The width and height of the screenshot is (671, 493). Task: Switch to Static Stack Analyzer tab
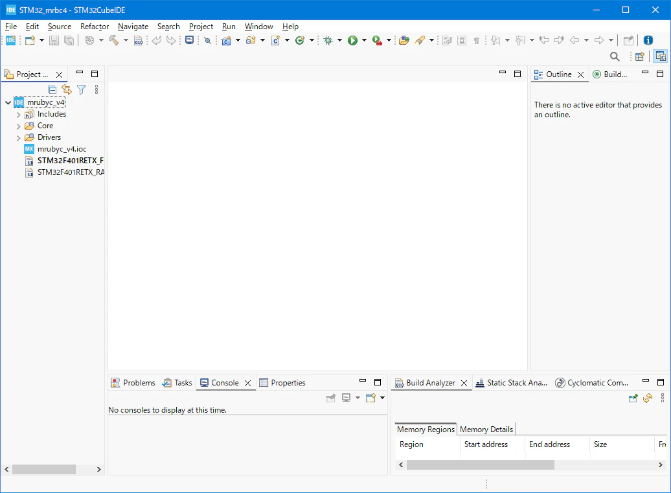[x=512, y=383]
